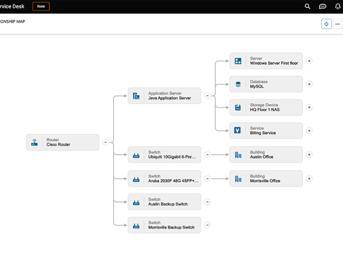Expand the Billing Service node
Image resolution: width=343 pixels, height=257 pixels.
(x=309, y=130)
